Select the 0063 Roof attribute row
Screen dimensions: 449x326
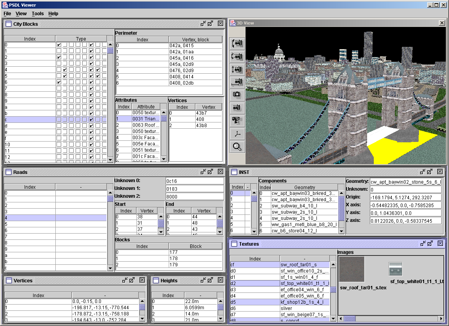click(x=146, y=125)
